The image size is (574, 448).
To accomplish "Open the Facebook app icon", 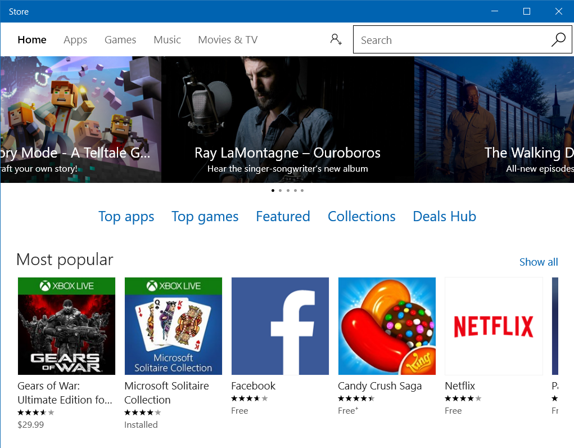I will click(280, 326).
